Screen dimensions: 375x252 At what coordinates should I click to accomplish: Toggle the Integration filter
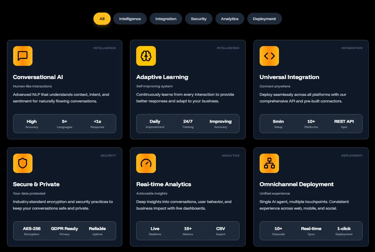tap(166, 18)
